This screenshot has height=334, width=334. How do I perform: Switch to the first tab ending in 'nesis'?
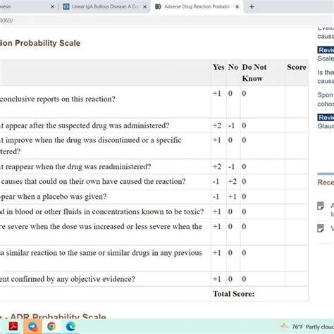(28, 6)
